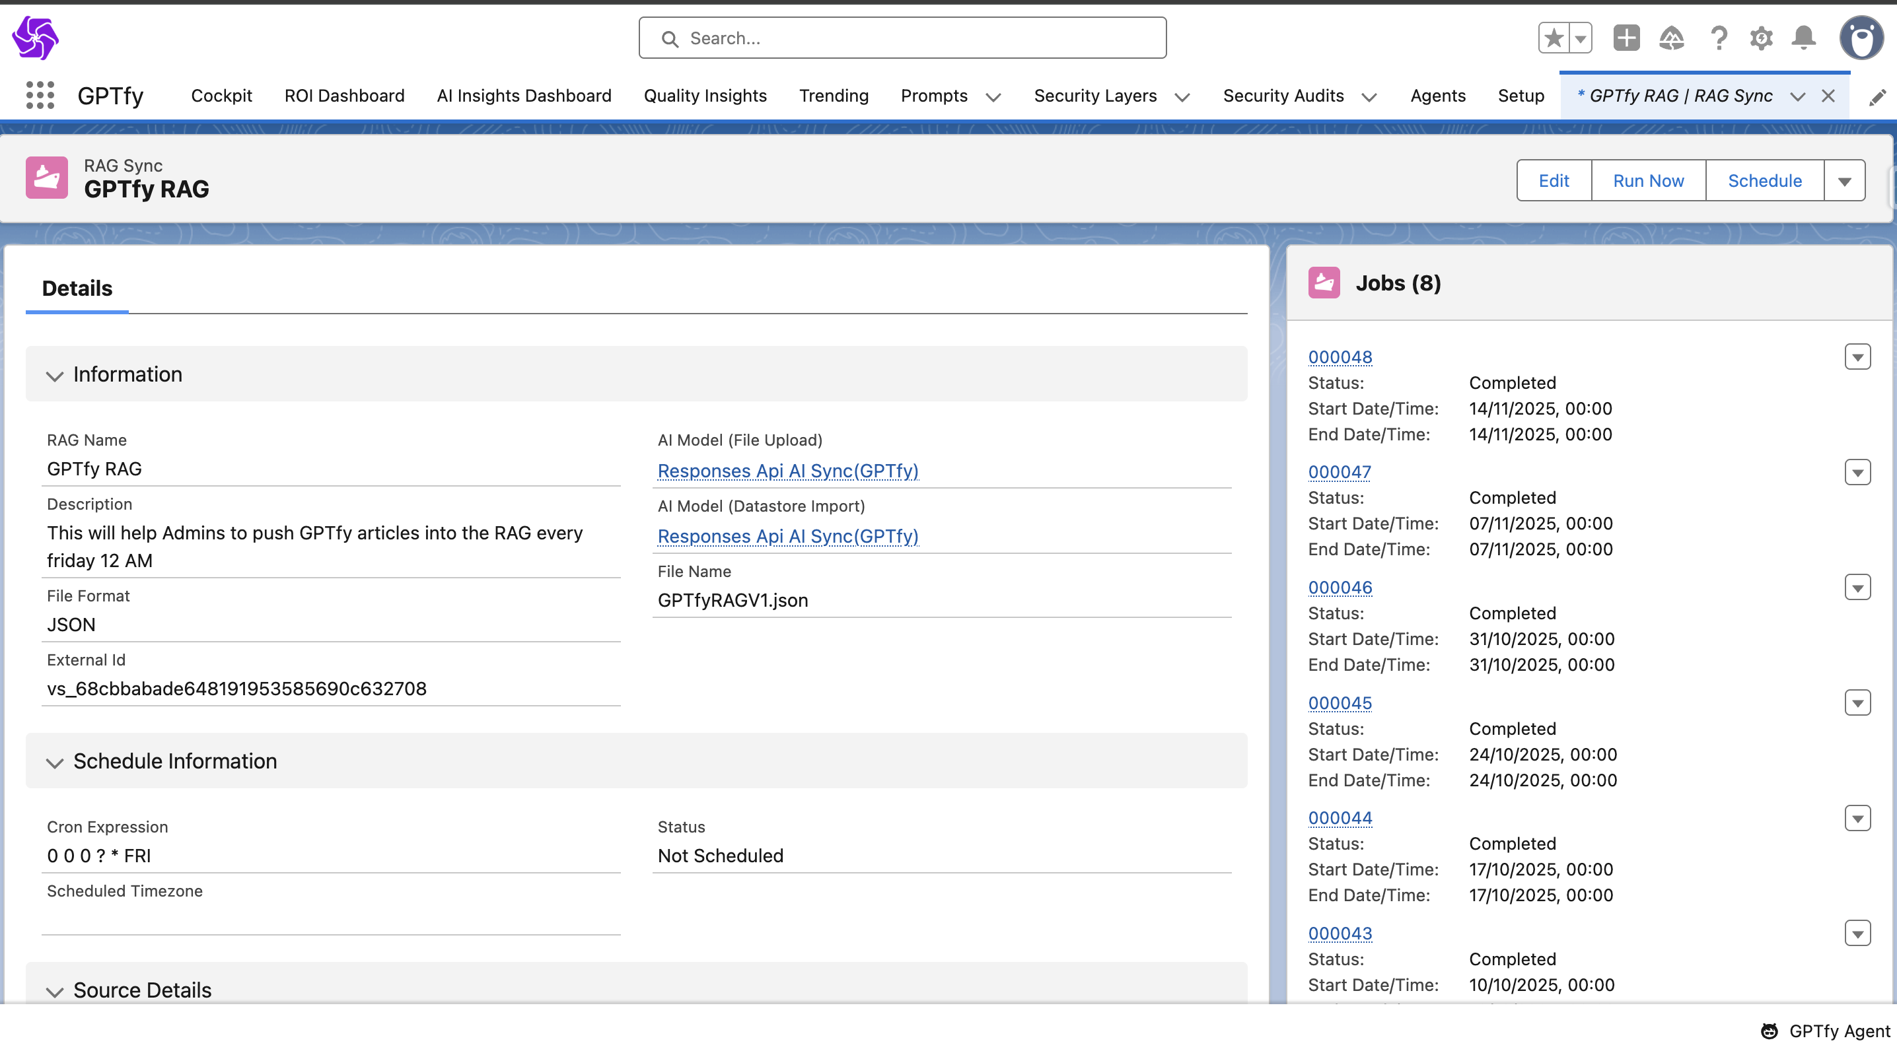This screenshot has height=1057, width=1897.
Task: Open the Trailhead guidance icon
Action: coord(1671,38)
